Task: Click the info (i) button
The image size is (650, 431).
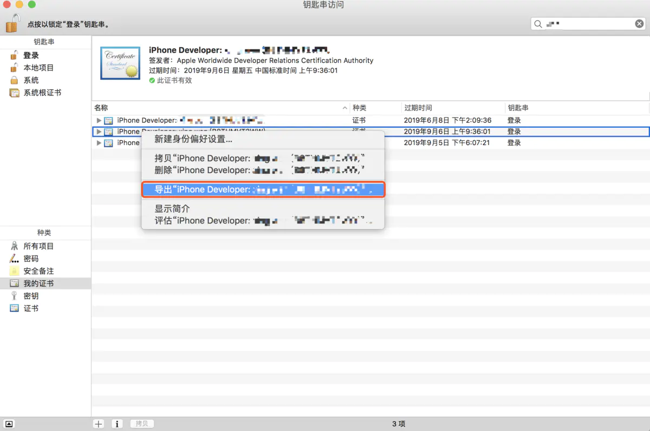Action: click(x=118, y=424)
